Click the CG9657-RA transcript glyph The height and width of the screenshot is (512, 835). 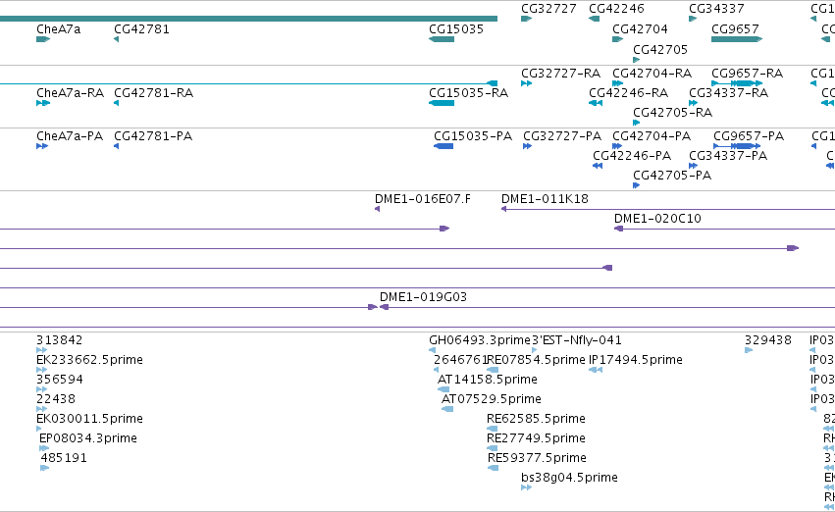tap(737, 83)
